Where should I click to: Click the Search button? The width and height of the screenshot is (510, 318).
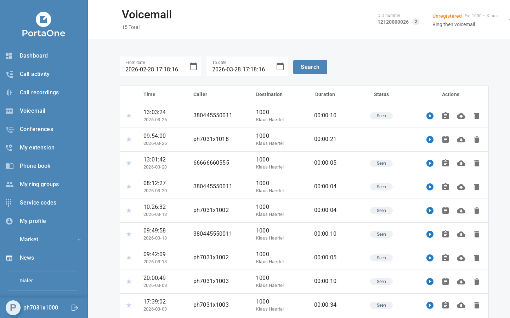click(310, 67)
